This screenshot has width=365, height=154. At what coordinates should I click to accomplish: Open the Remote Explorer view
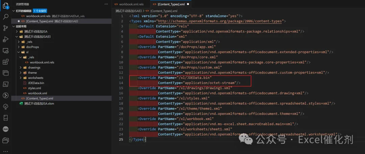(6, 51)
